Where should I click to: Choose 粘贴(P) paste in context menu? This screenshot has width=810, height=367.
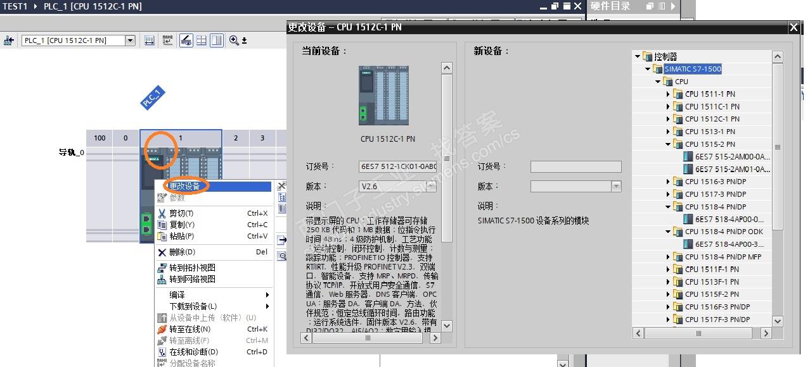214,236
